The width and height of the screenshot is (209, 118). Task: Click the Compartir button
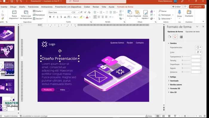click(197, 7)
